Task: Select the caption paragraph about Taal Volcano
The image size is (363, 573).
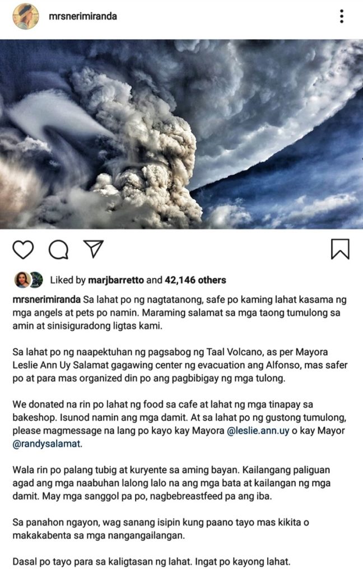Action: click(x=180, y=365)
